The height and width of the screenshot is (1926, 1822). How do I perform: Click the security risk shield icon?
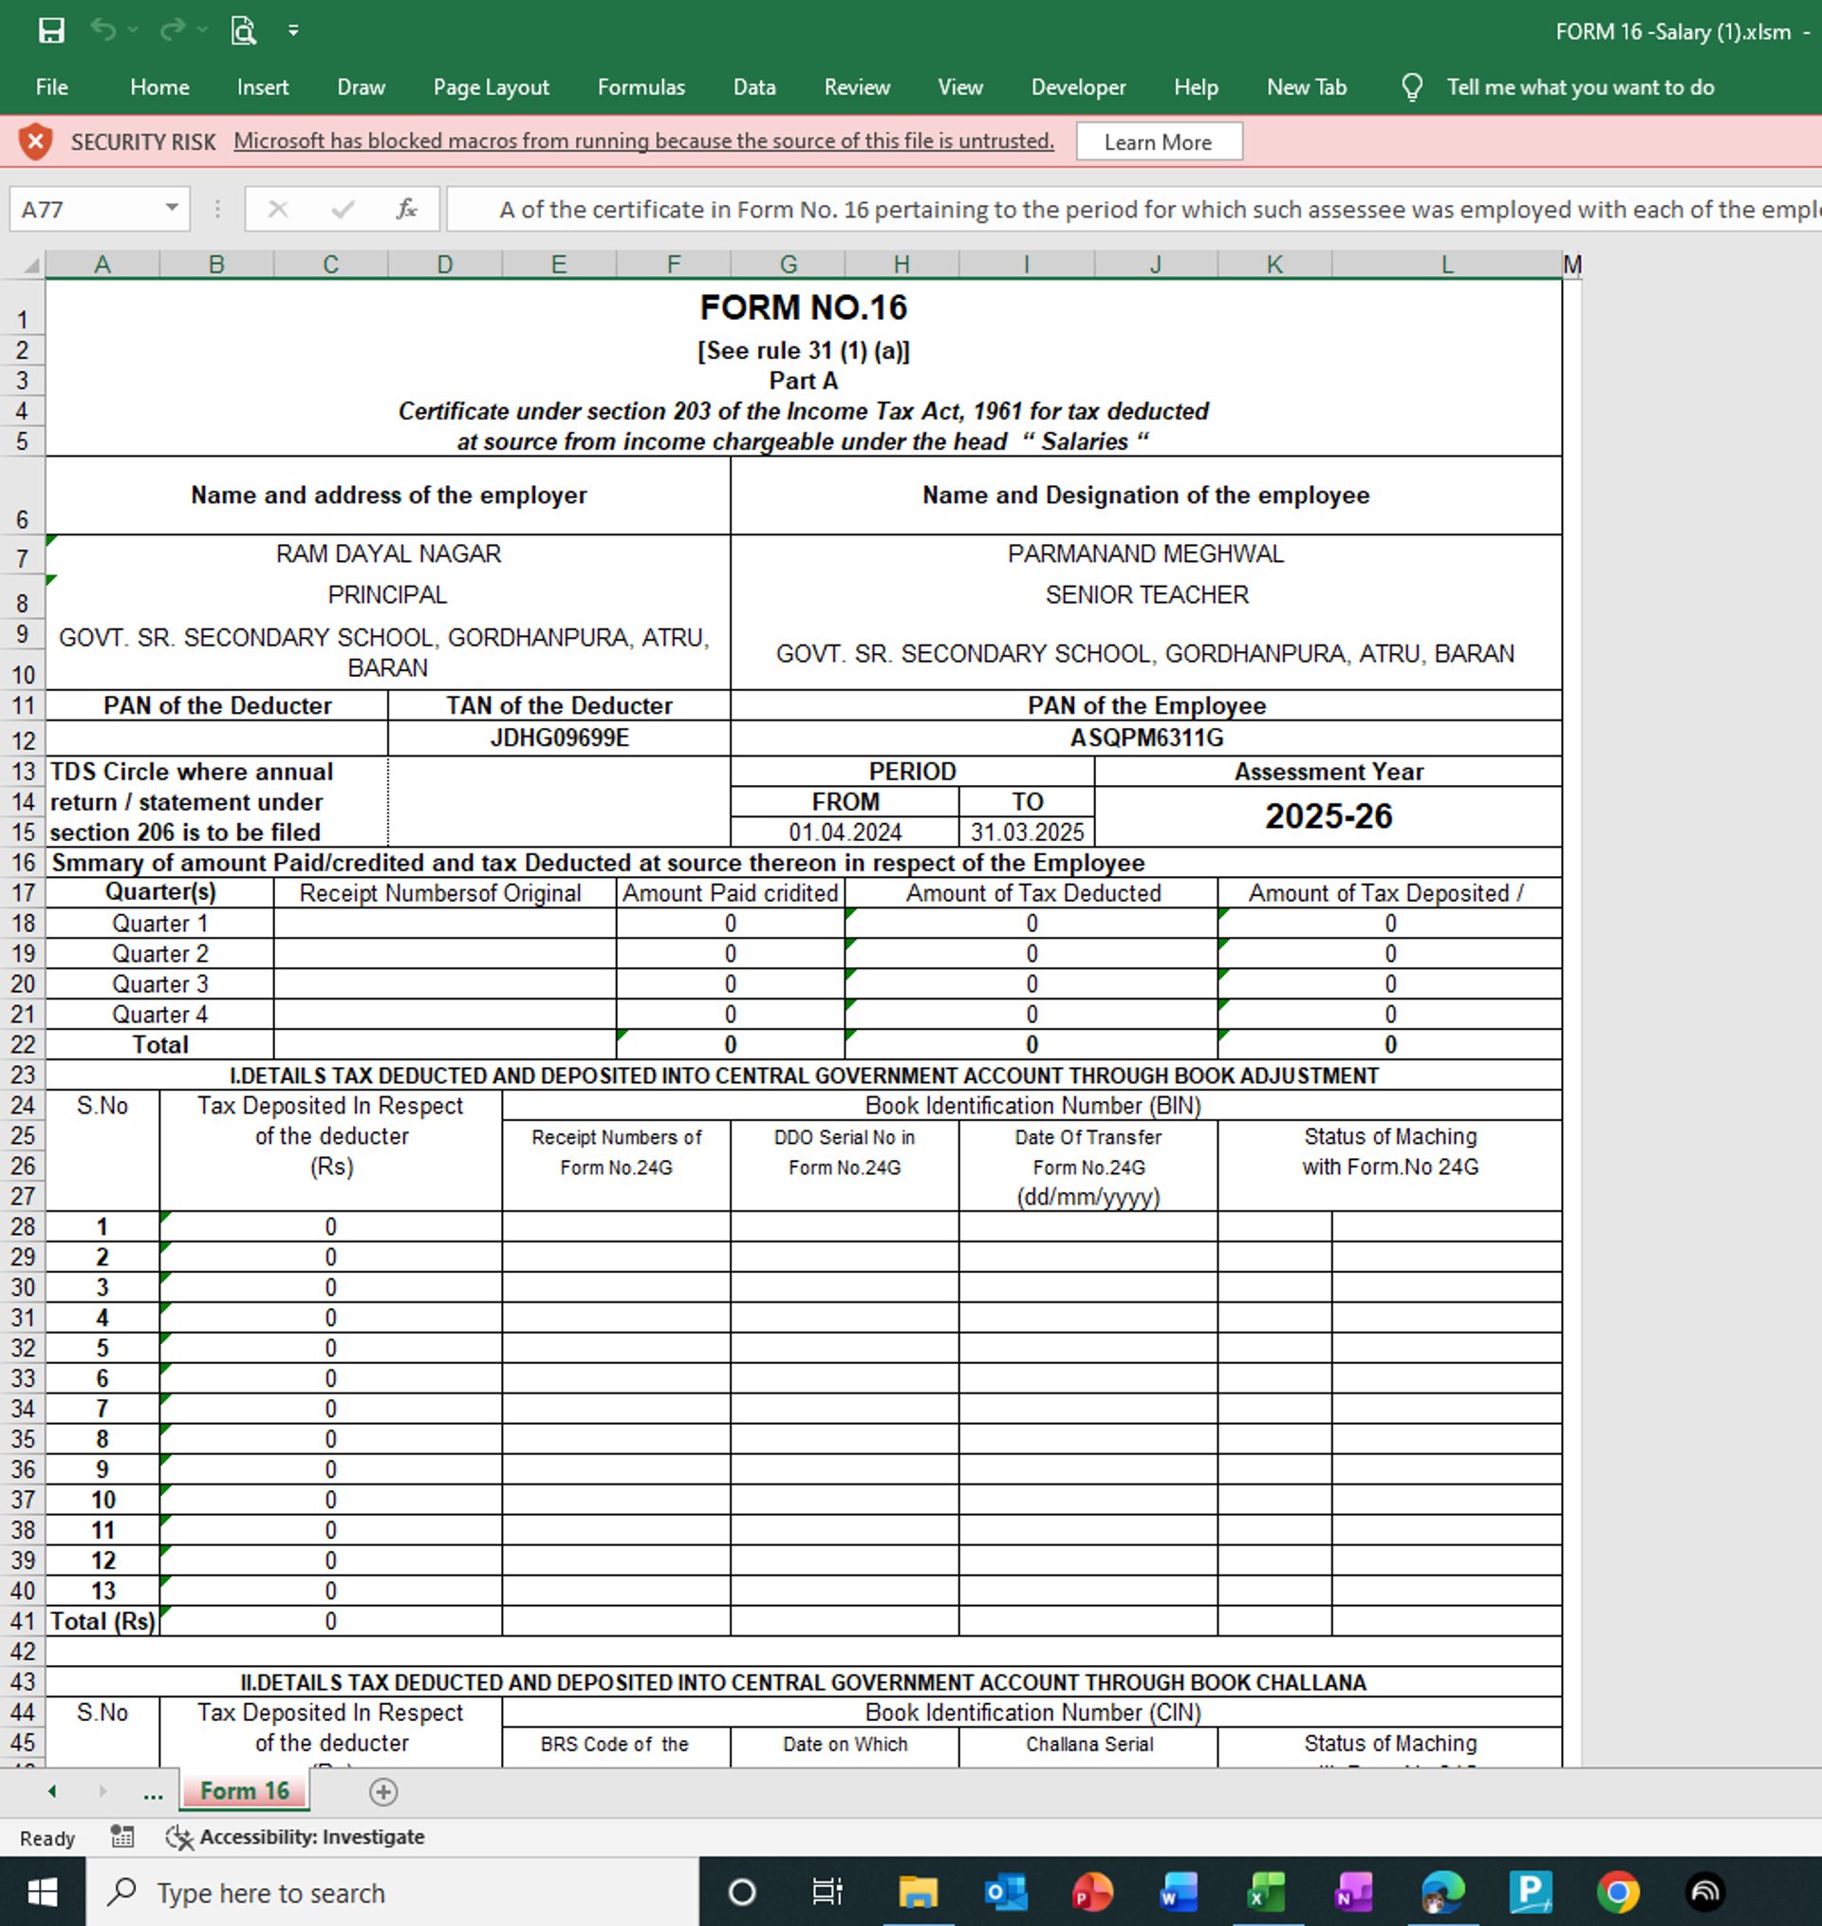tap(35, 141)
